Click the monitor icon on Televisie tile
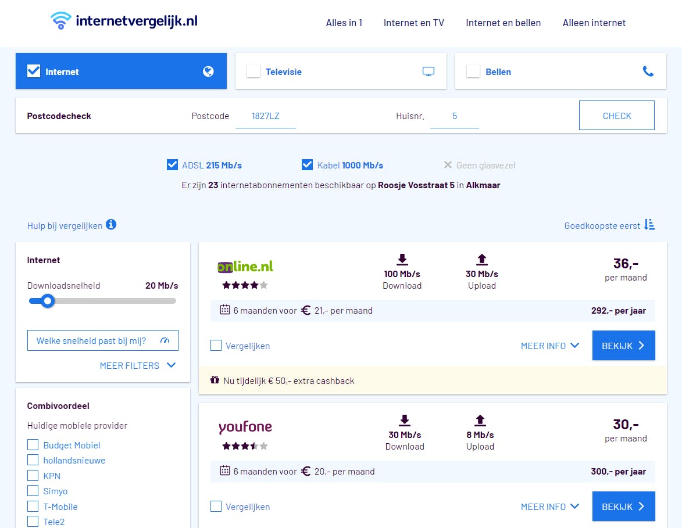Screen dimensions: 682x528 [x=429, y=71]
